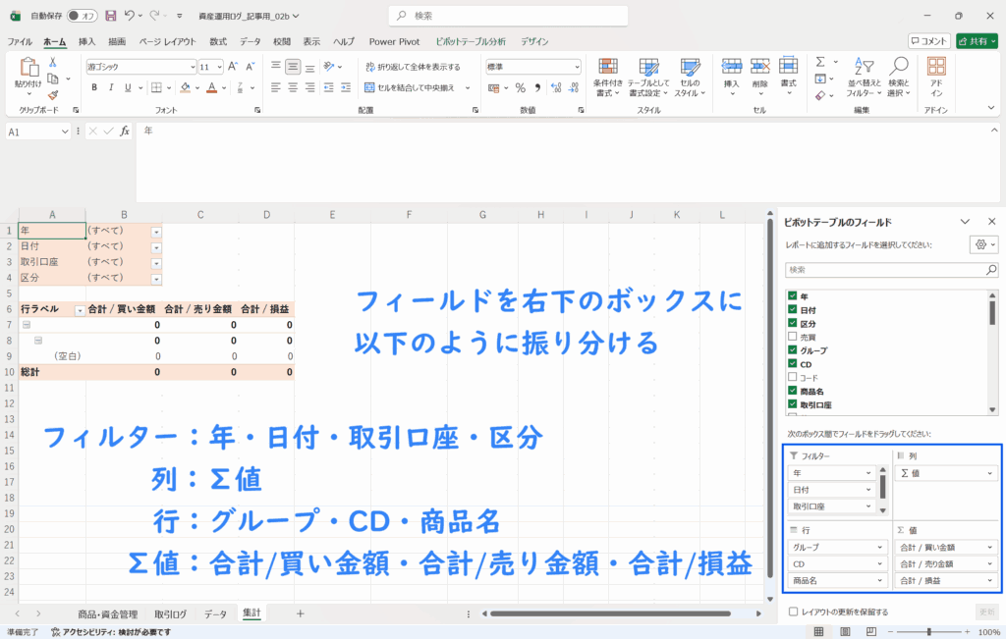Center-align text horizontally in the cell
Viewport: 1006px width, 639px height.
pyautogui.click(x=293, y=87)
